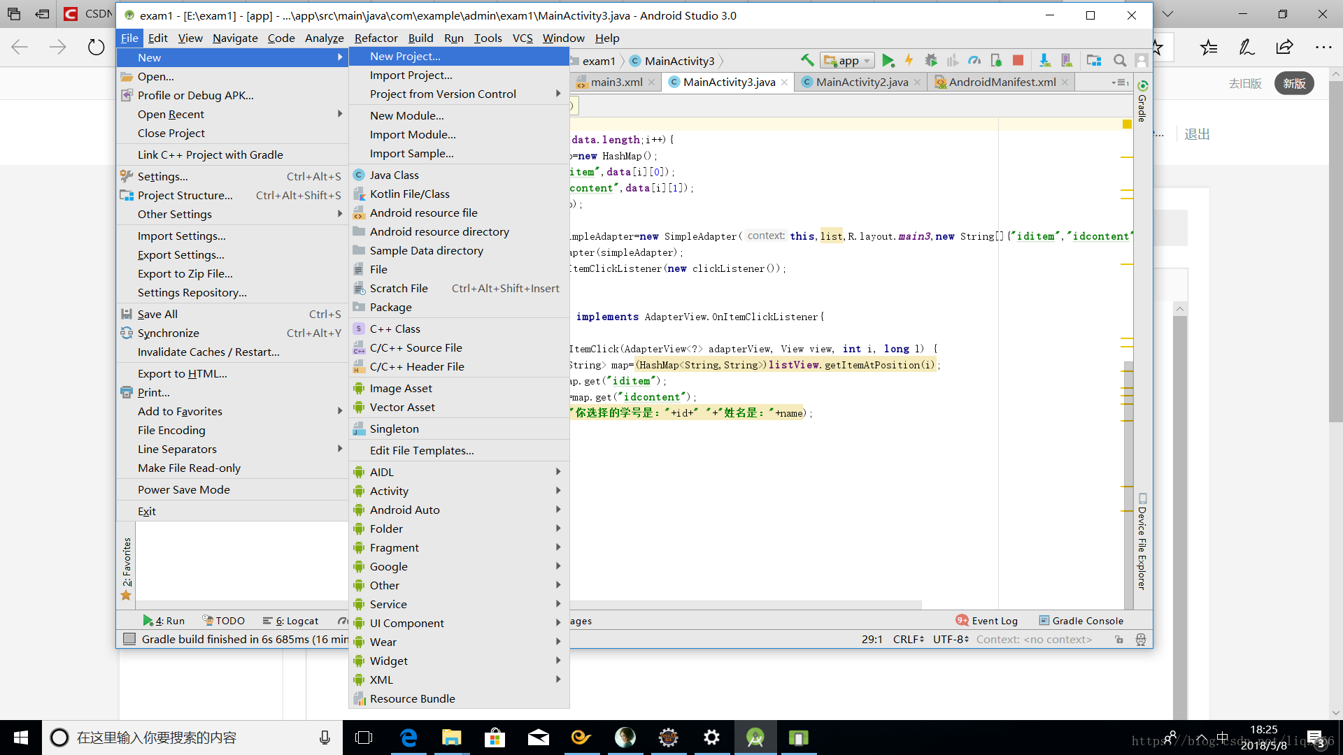Click the AndroidManifest.xml tab

point(1001,81)
